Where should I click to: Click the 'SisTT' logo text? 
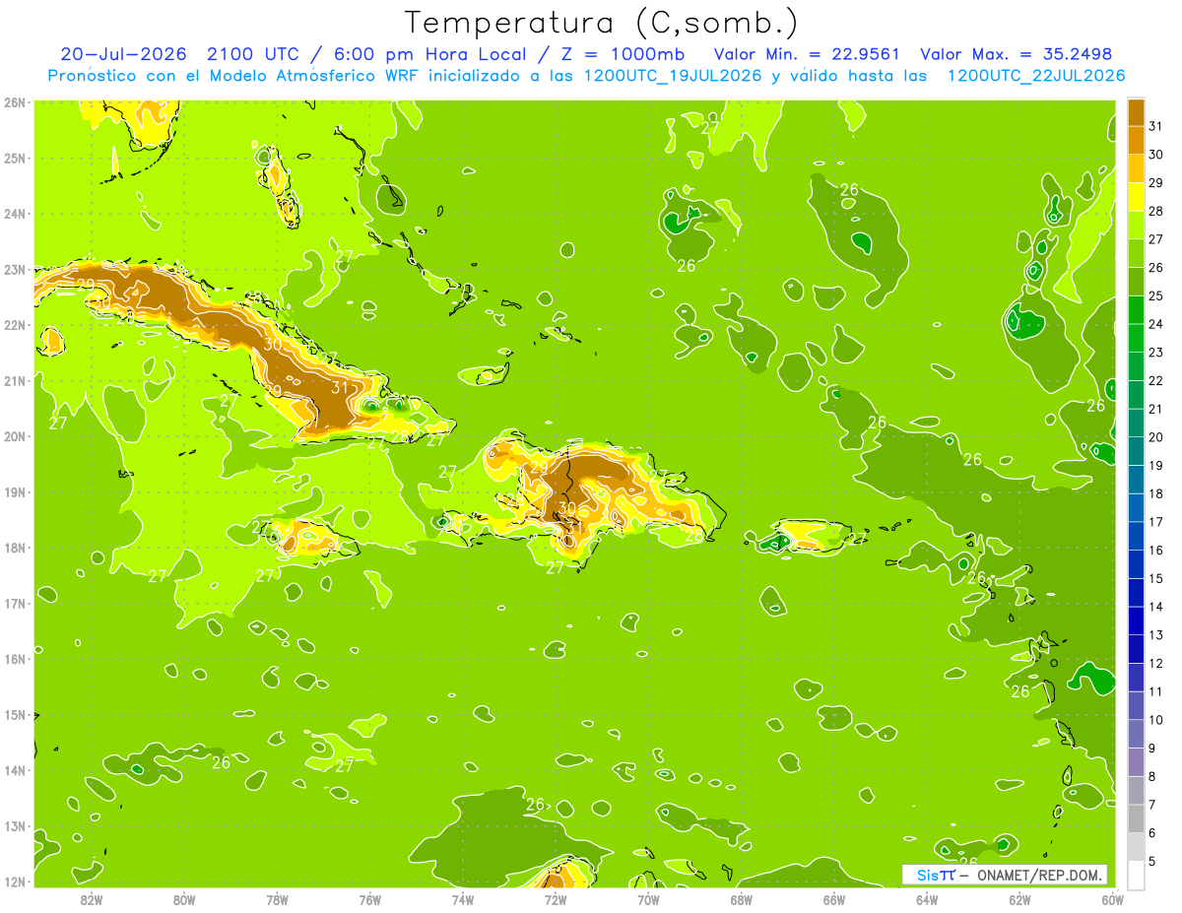coord(936,875)
